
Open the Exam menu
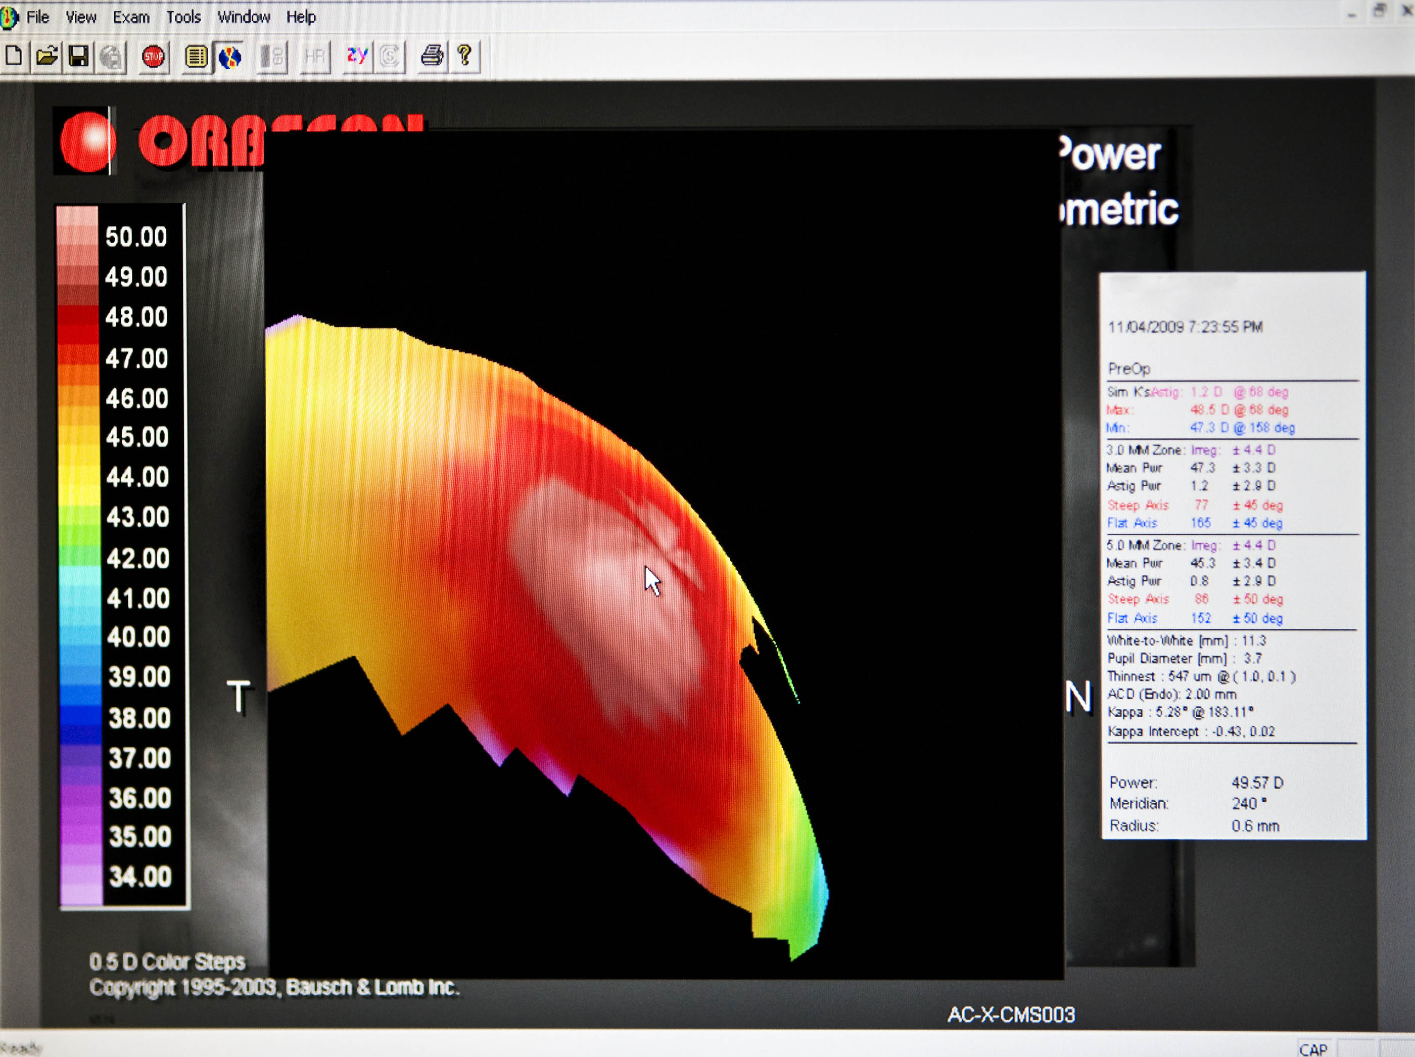click(131, 17)
